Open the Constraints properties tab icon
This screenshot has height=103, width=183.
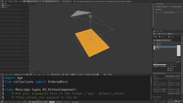point(167,34)
